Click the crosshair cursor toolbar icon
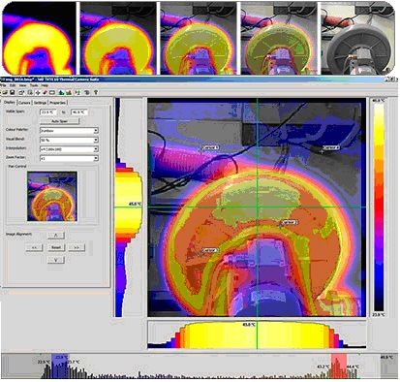This screenshot has height=382, width=400. pos(38,93)
